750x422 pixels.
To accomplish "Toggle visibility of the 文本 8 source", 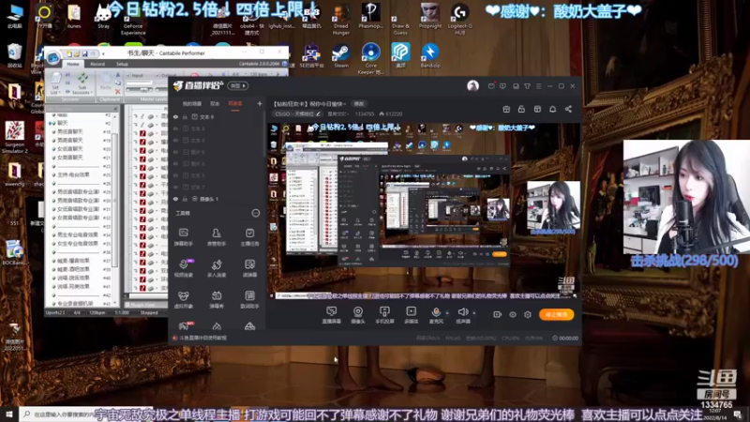I will point(175,128).
